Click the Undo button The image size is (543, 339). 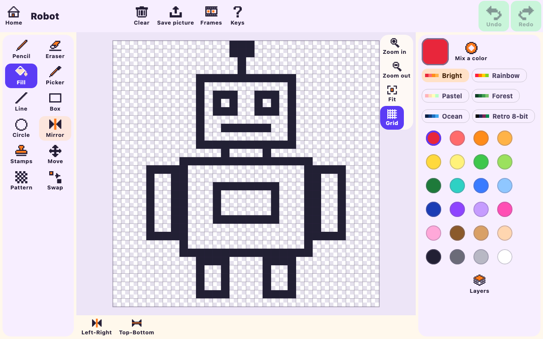click(x=494, y=16)
